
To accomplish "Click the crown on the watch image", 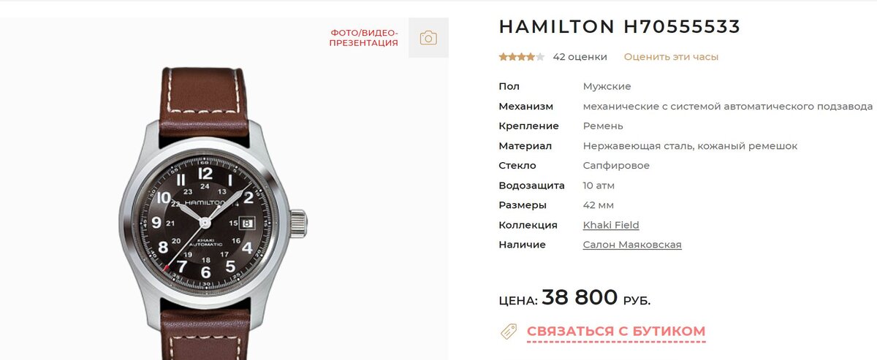I will tap(298, 222).
